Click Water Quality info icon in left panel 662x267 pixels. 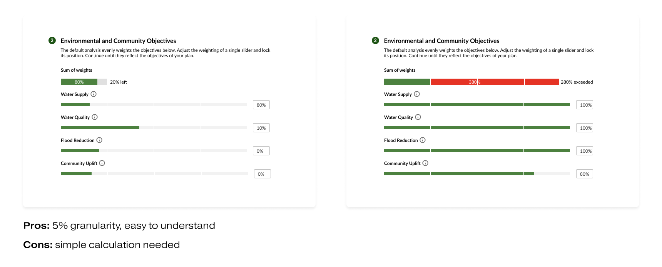[x=95, y=117]
